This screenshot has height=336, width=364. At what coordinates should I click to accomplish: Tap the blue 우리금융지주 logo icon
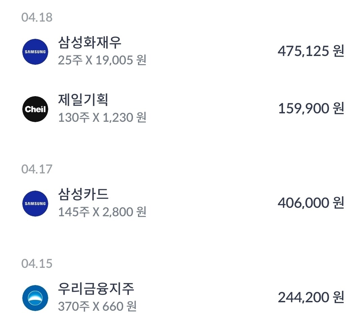tap(35, 298)
